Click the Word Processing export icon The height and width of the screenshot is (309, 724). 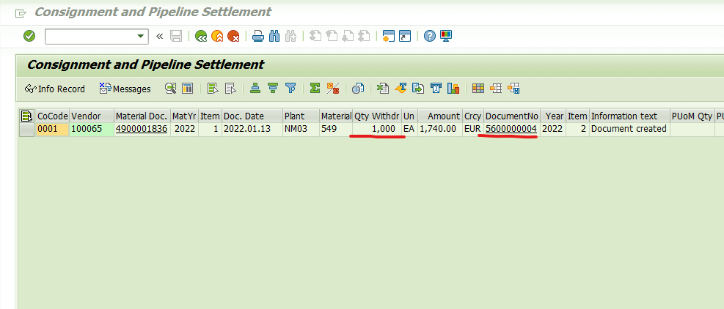(401, 89)
